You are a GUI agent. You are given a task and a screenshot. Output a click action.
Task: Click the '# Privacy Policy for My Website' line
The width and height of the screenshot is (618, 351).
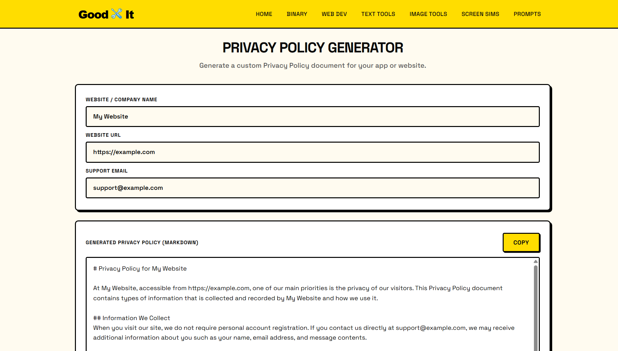pos(140,269)
